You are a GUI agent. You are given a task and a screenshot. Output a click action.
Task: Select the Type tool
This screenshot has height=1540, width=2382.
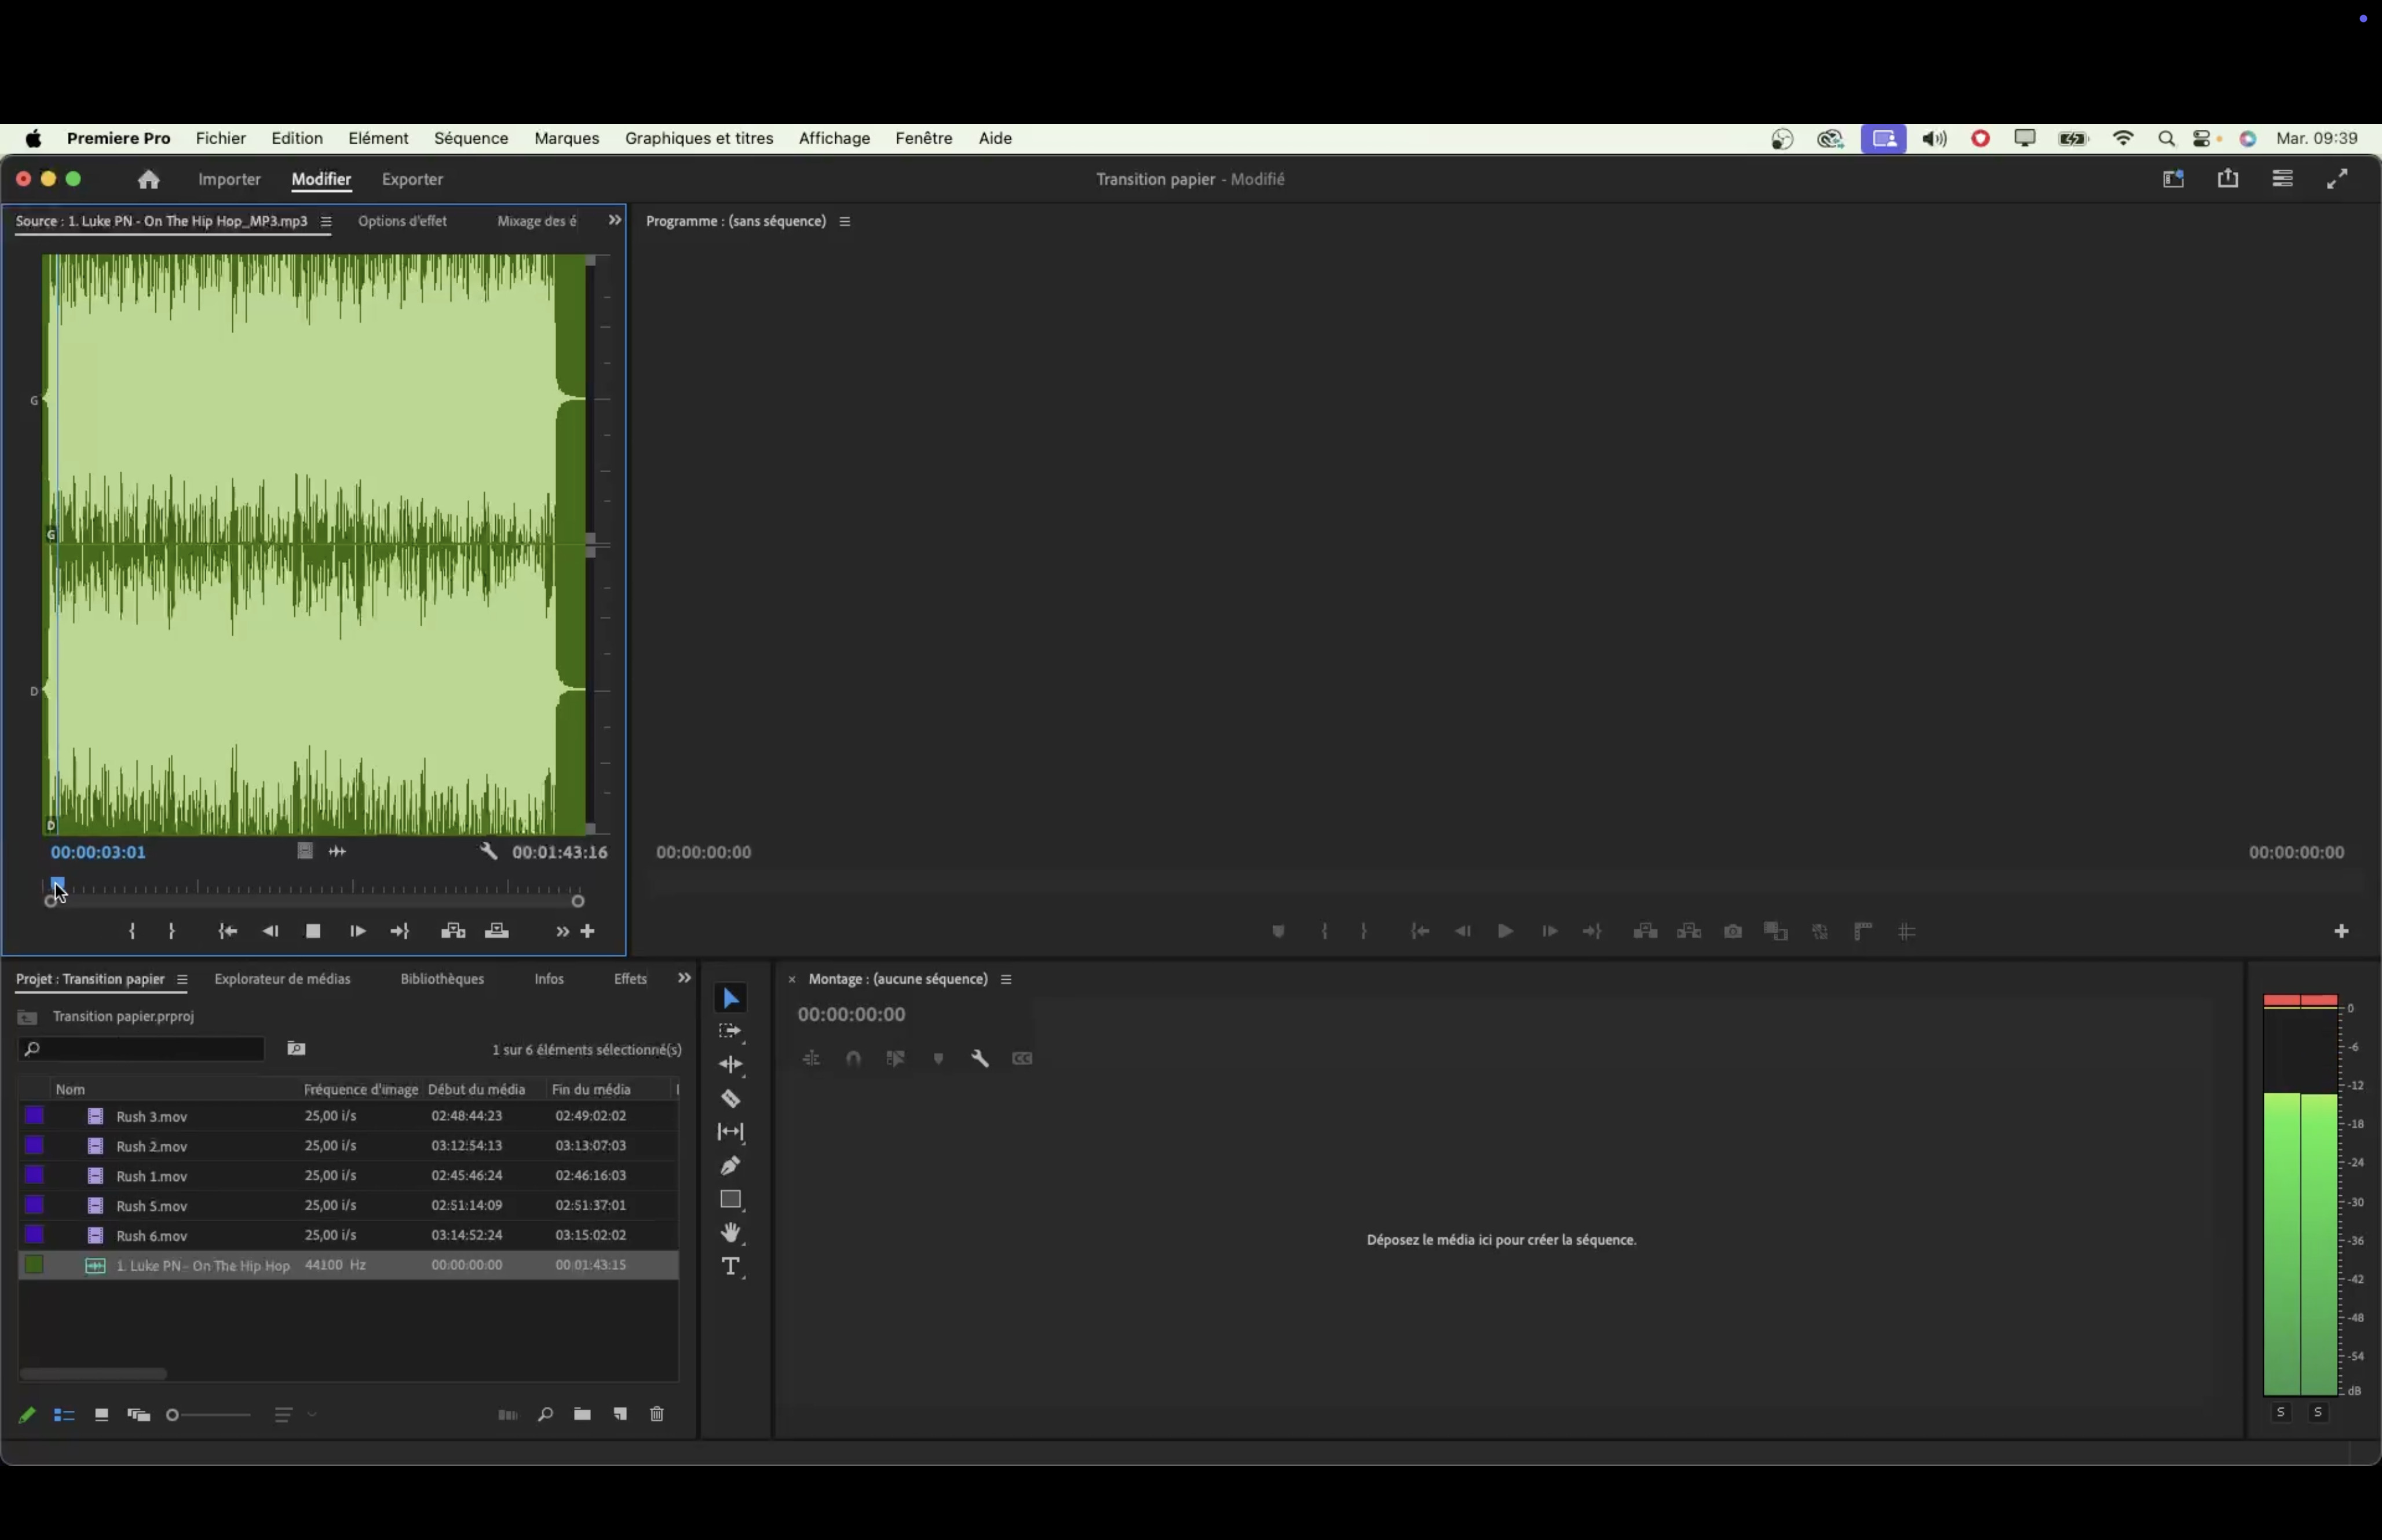730,1267
